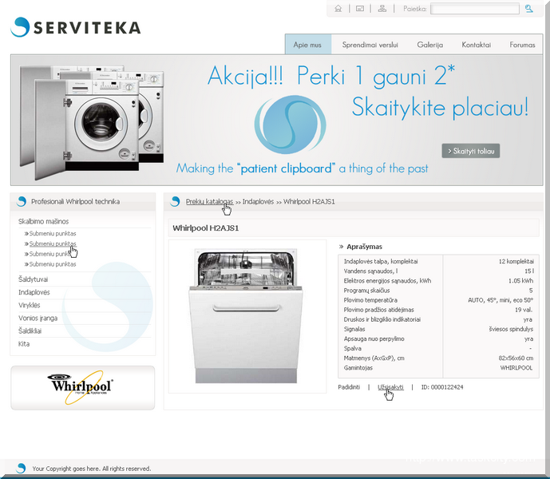Expand the Šaldytuvai category
Viewport: 550px width, 479px height.
tap(34, 279)
